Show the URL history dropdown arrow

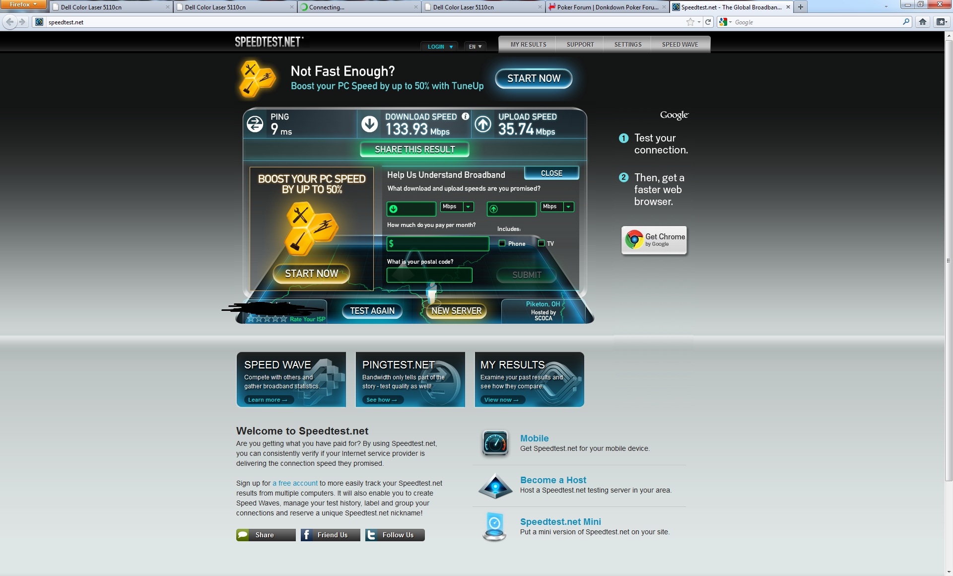coord(699,22)
